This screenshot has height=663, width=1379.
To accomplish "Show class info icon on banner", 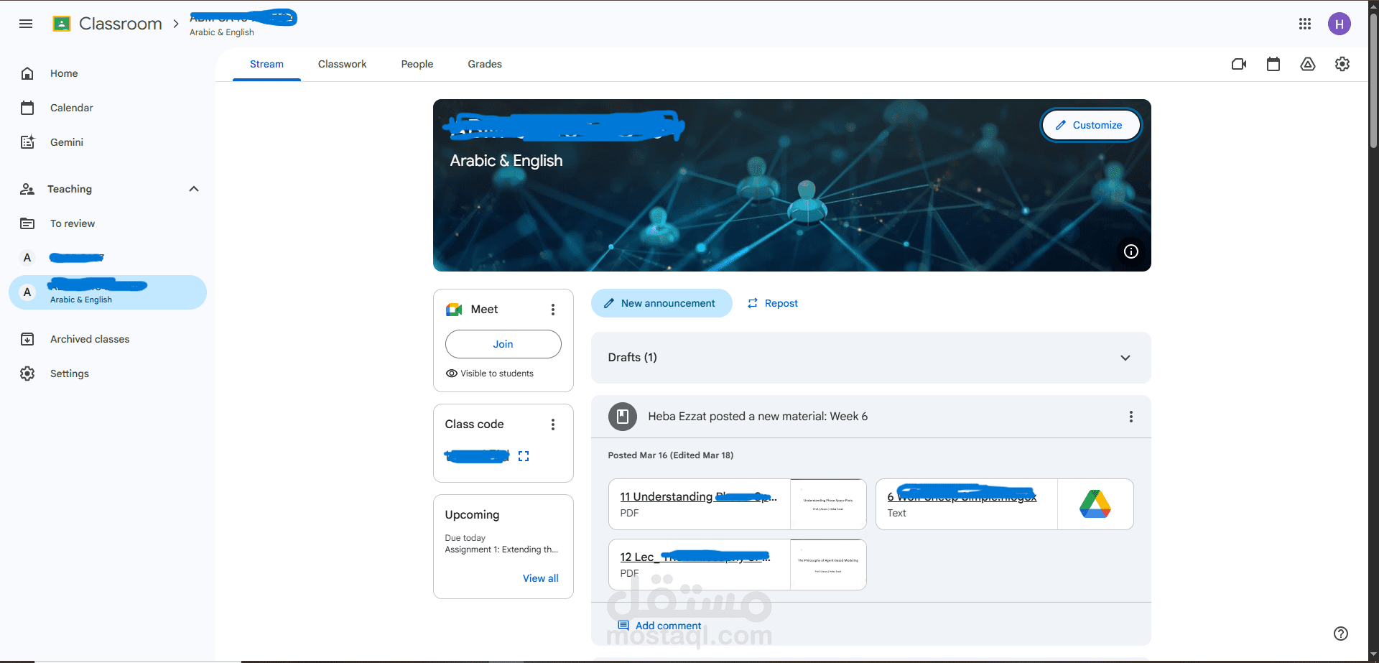I will pos(1131,251).
